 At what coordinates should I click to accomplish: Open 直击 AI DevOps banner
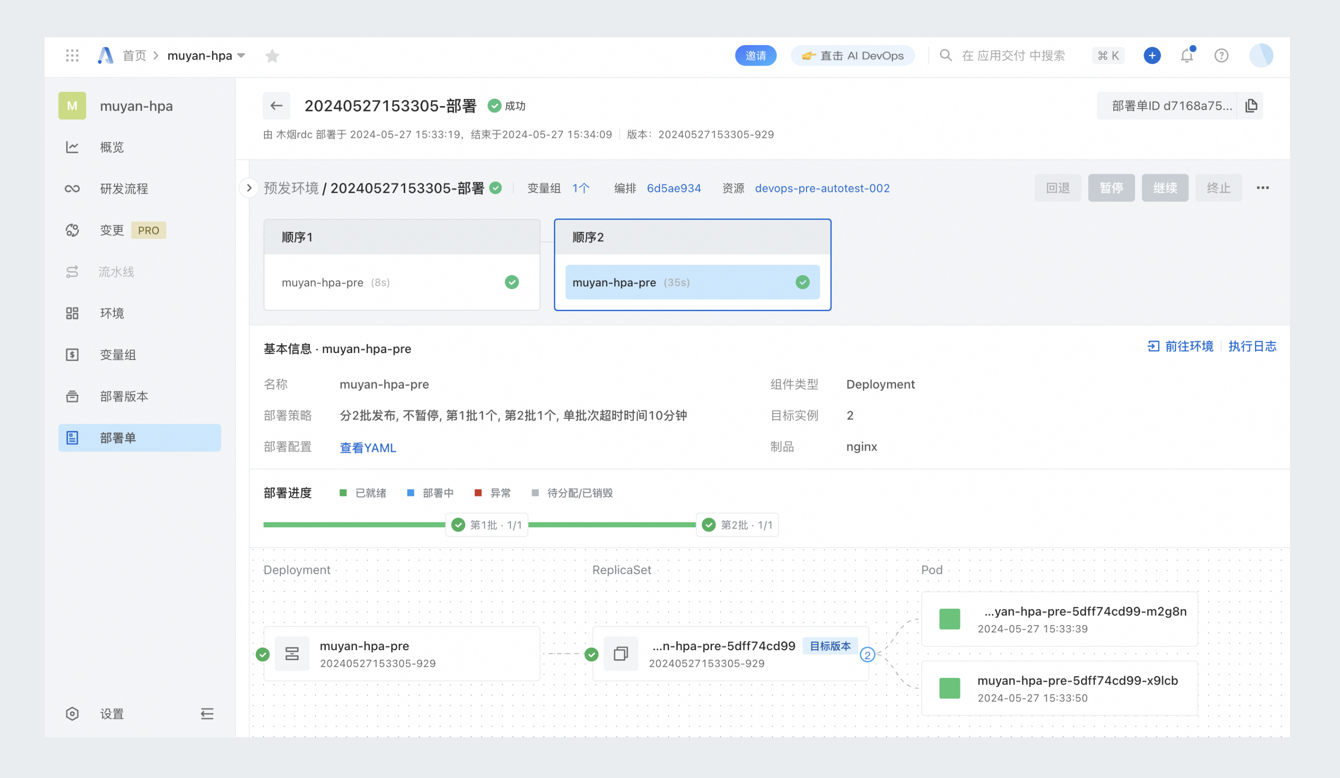tap(853, 55)
